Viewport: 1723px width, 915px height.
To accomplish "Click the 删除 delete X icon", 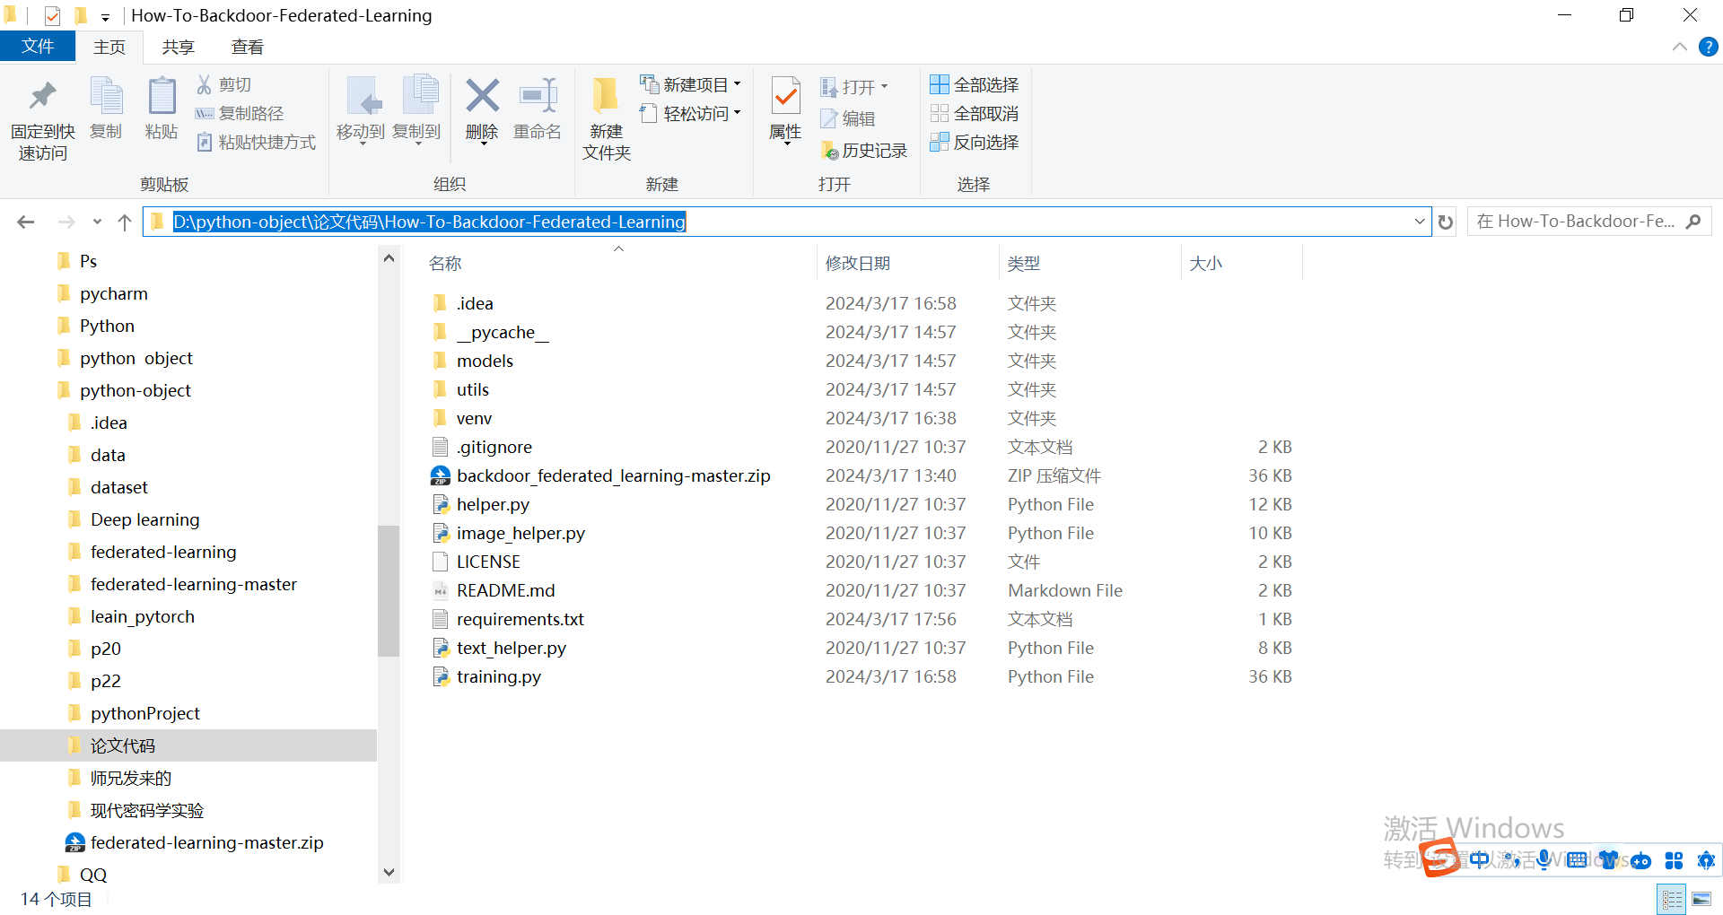I will tap(482, 95).
